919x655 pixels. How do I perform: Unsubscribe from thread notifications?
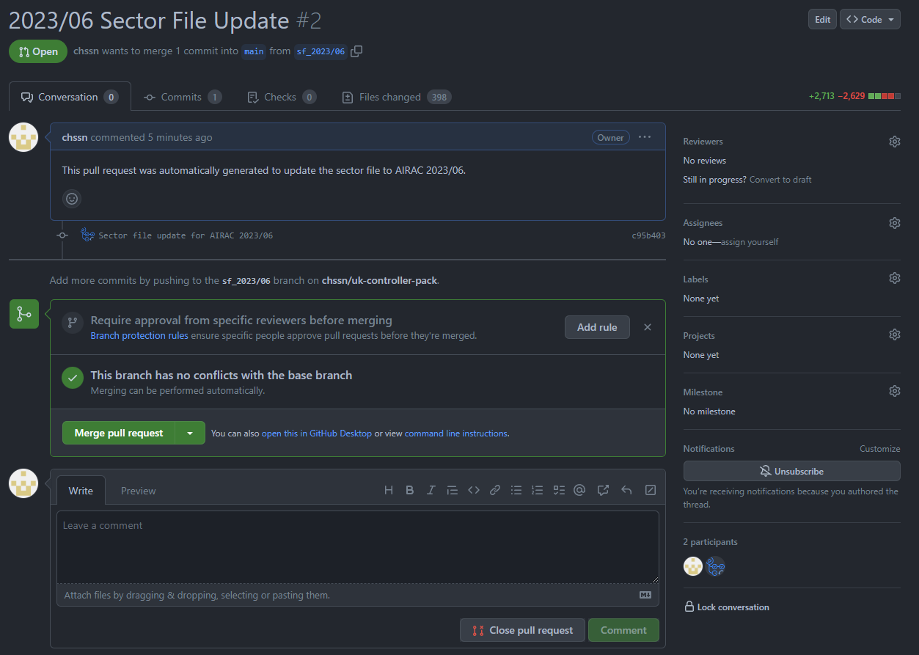point(791,471)
